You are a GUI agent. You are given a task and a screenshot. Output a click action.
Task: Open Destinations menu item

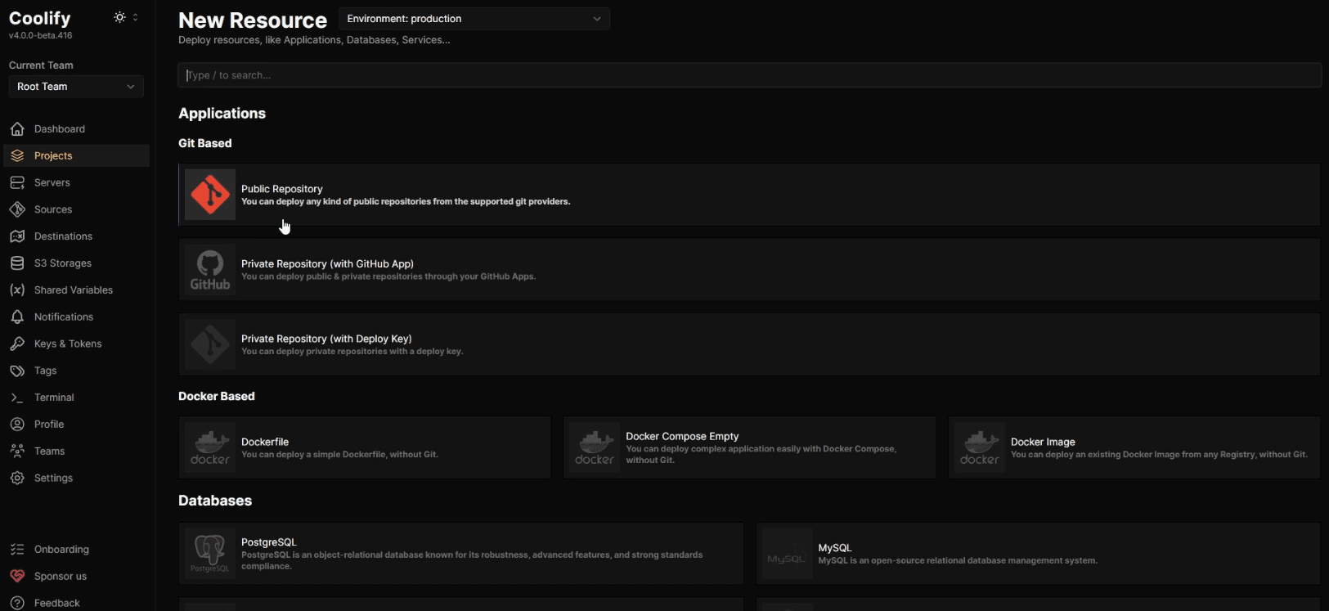[76, 236]
